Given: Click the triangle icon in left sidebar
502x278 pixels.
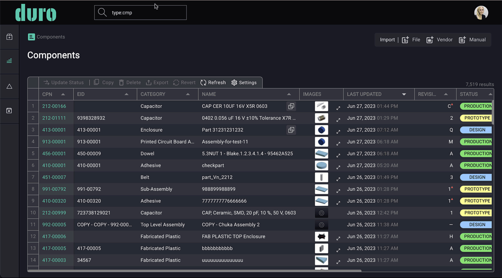Looking at the screenshot, I should pyautogui.click(x=9, y=86).
